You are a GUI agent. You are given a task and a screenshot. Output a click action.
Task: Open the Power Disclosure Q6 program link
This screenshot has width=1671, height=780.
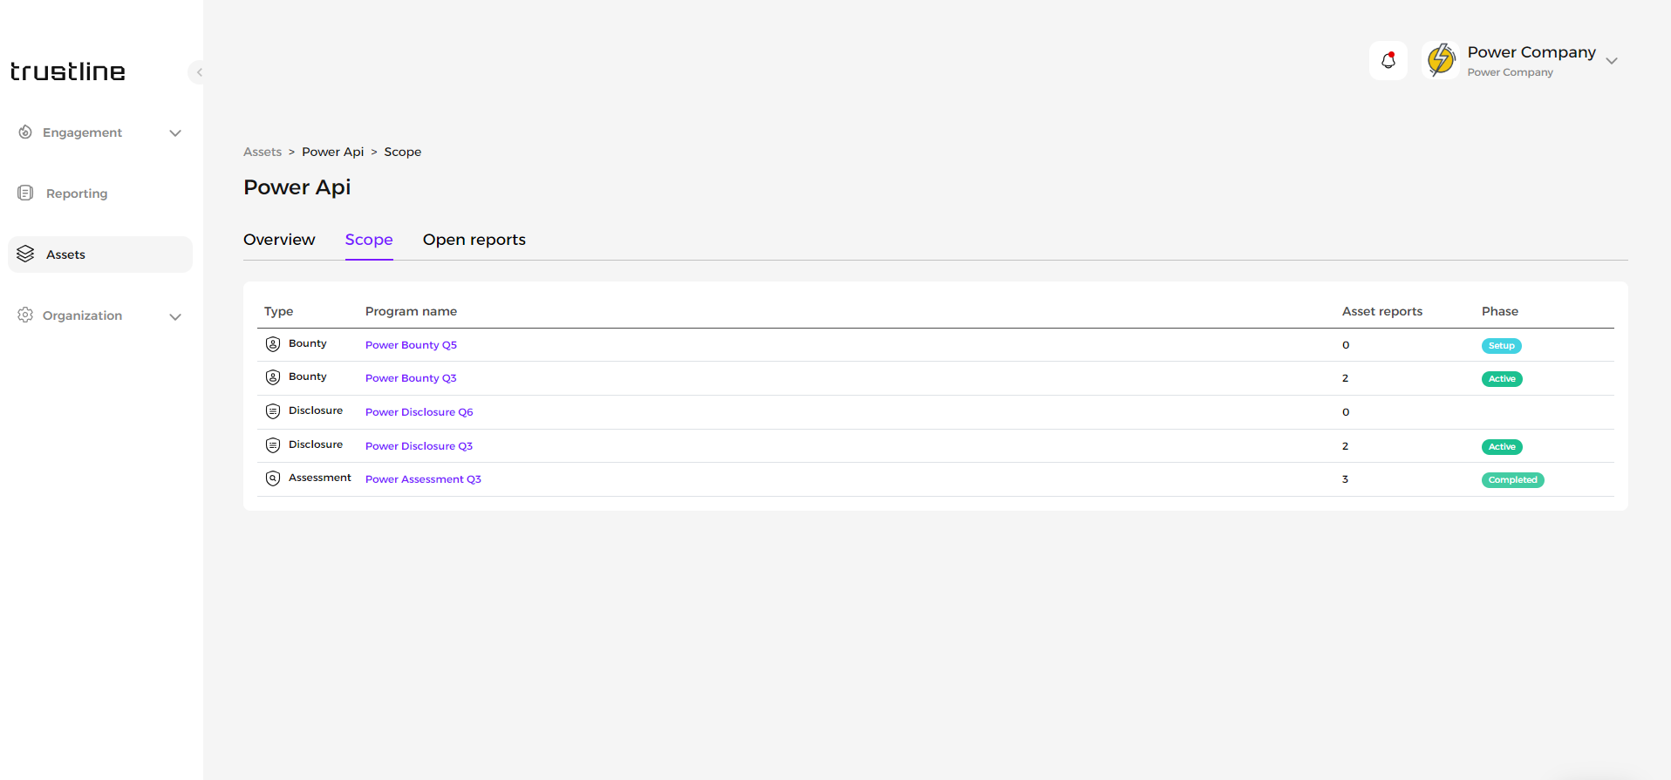[419, 412]
